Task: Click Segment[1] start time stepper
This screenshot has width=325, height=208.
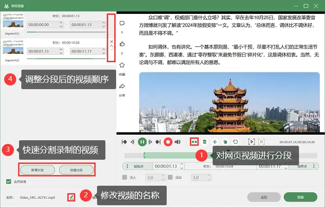Action: 61,25
